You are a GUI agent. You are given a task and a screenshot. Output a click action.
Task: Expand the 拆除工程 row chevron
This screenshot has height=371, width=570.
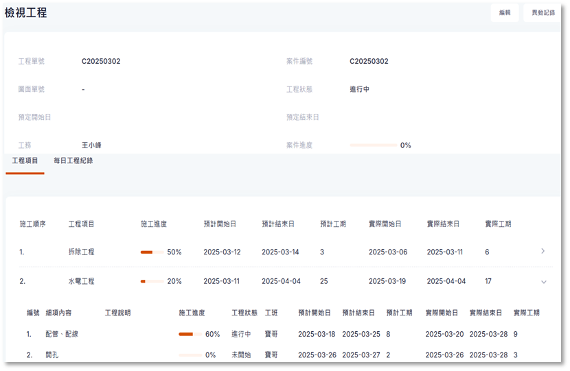[x=543, y=252]
